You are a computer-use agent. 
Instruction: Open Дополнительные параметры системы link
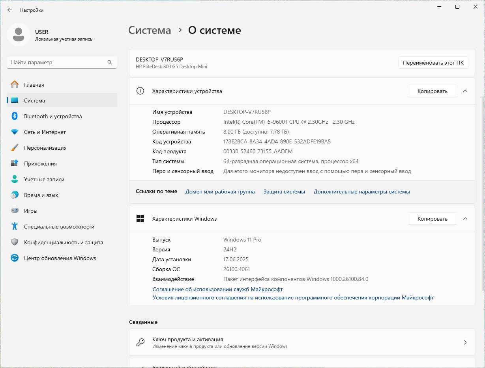click(361, 191)
